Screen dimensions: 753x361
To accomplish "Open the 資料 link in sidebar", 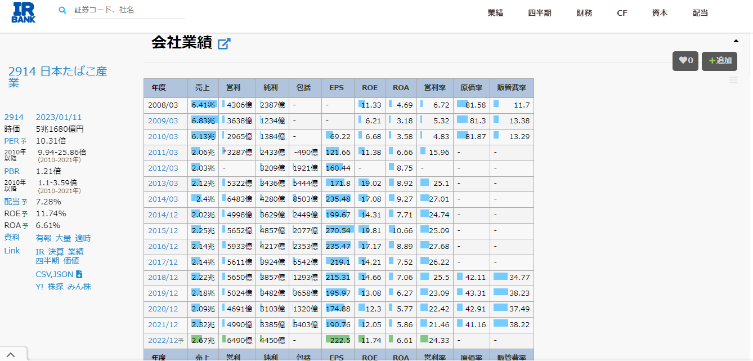I will point(12,237).
